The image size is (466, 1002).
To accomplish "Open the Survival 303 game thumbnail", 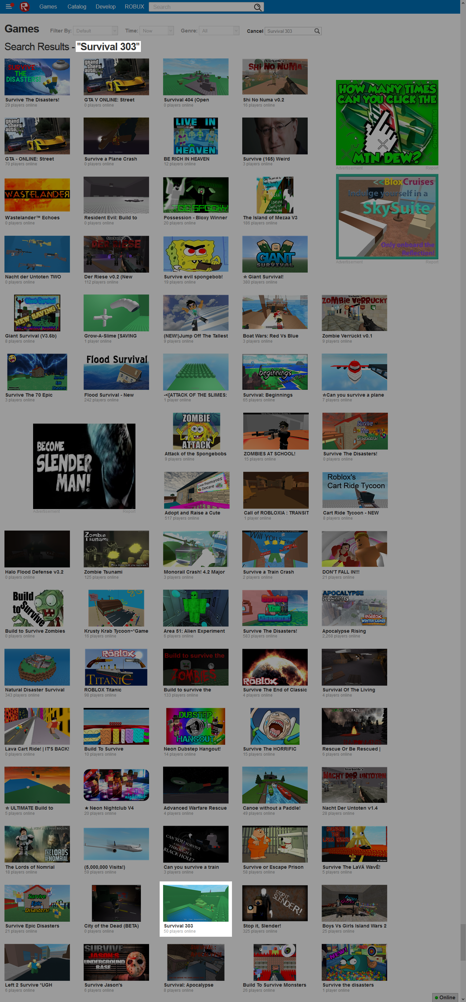I will (x=196, y=903).
